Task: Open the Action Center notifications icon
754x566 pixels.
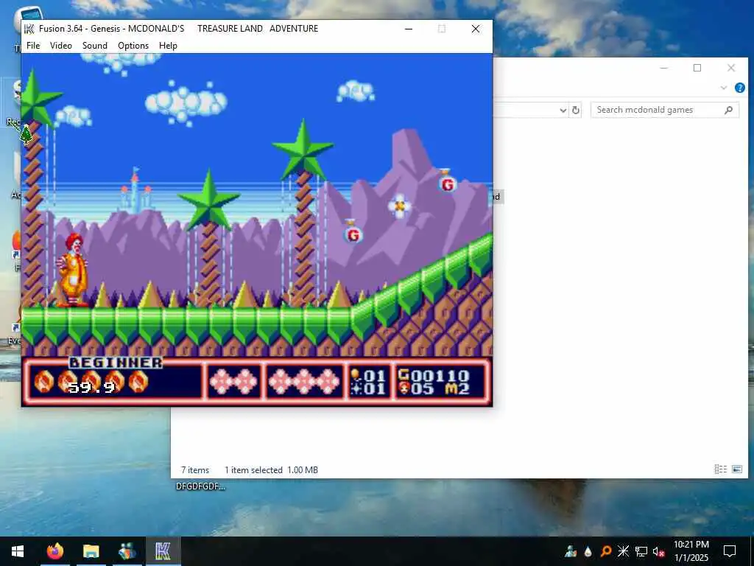Action: click(x=730, y=551)
